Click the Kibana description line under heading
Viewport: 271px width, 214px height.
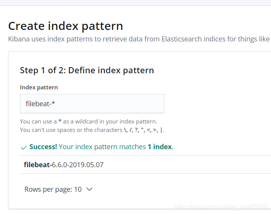click(139, 39)
